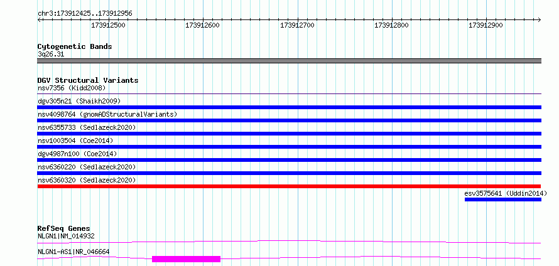The width and height of the screenshot is (559, 266).
Task: Open the NLGN1|NM_014932 gene label
Action: click(66, 236)
